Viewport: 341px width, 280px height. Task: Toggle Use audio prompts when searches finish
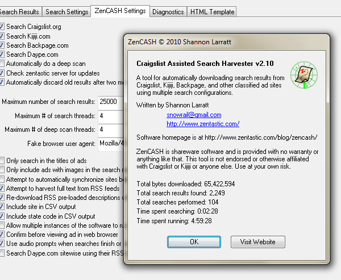click(2, 244)
